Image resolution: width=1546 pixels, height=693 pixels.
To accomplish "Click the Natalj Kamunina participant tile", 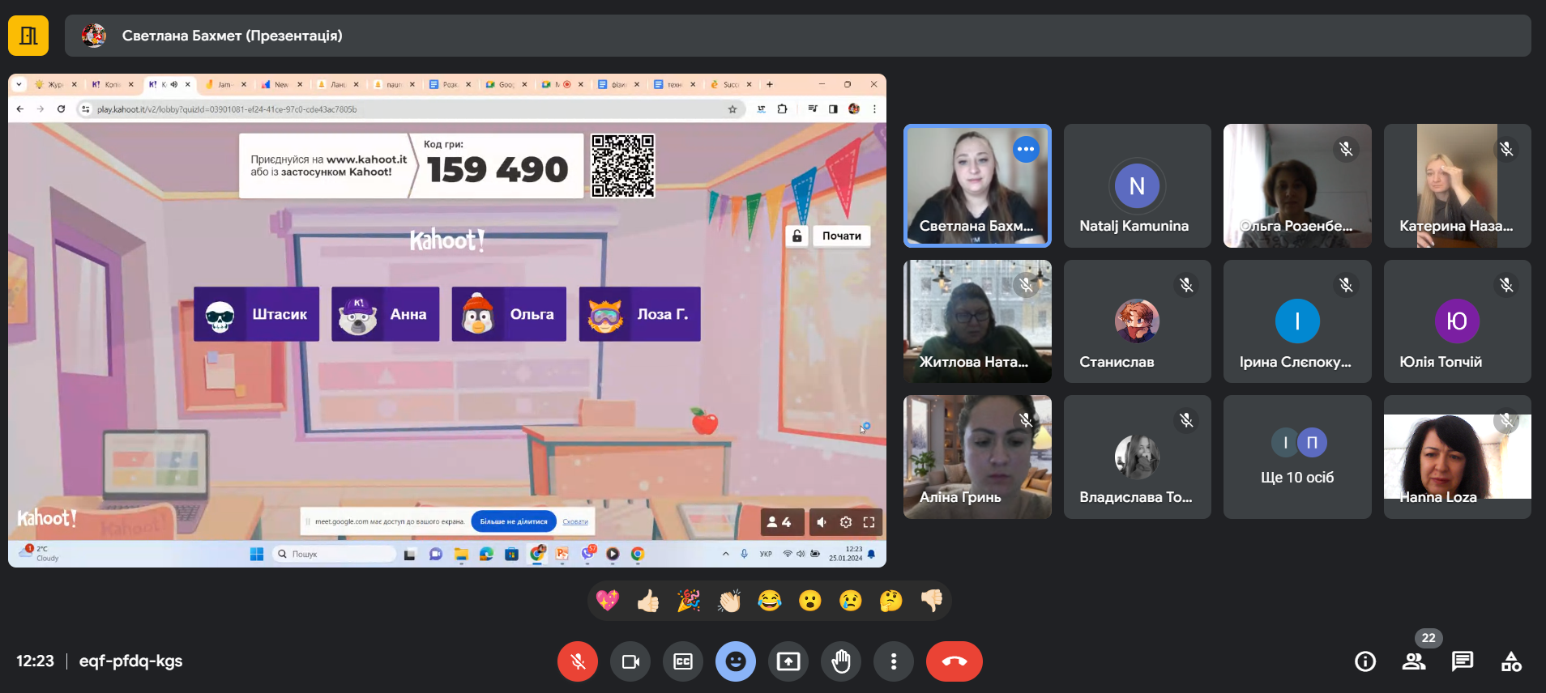I will point(1137,186).
